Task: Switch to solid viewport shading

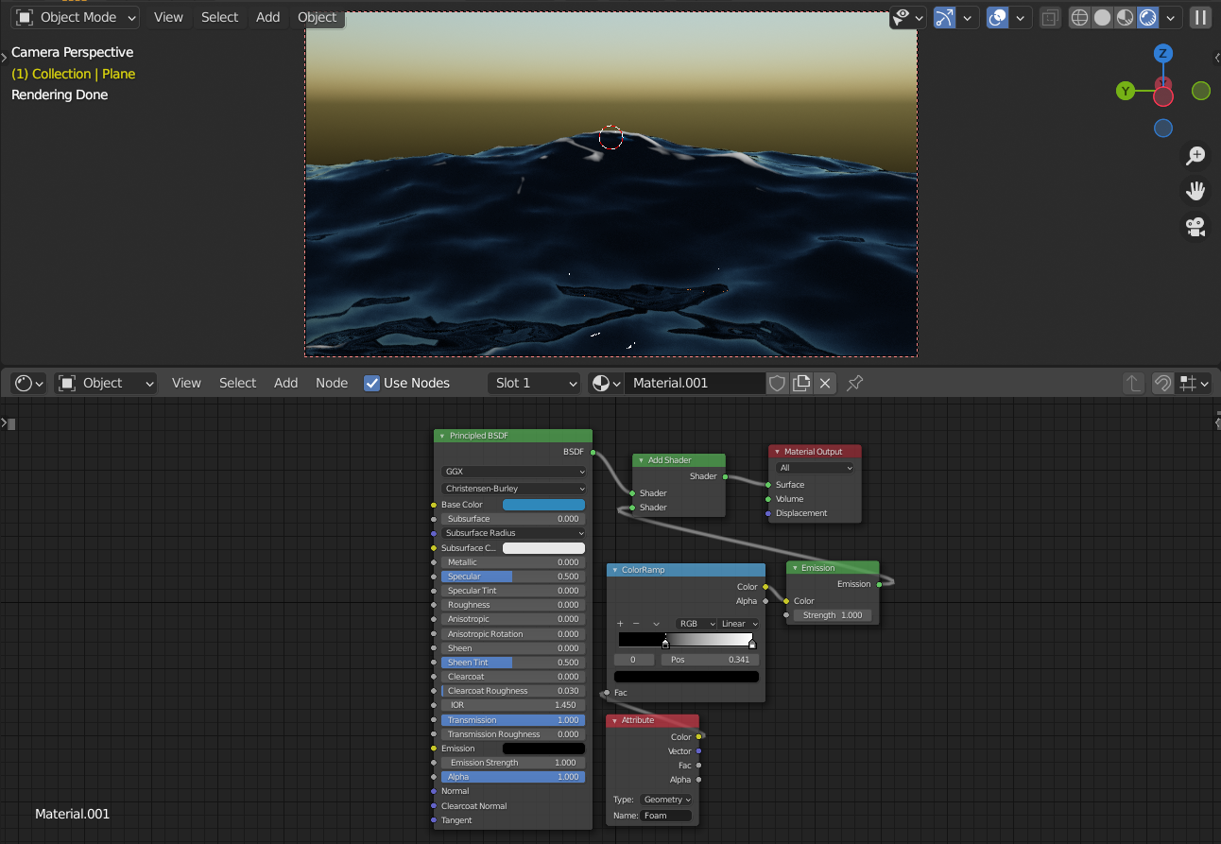Action: tap(1102, 17)
